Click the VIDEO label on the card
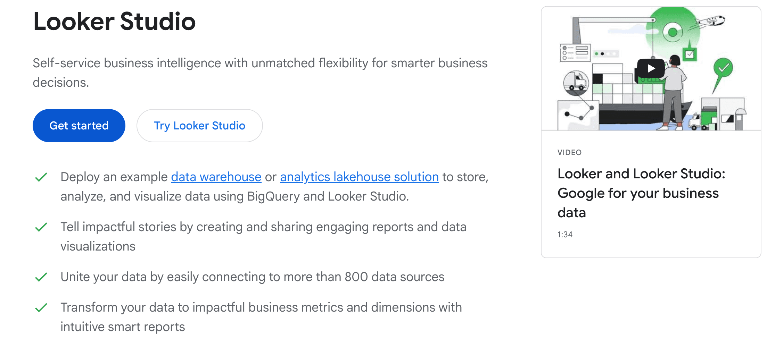The height and width of the screenshot is (347, 767). coord(569,152)
